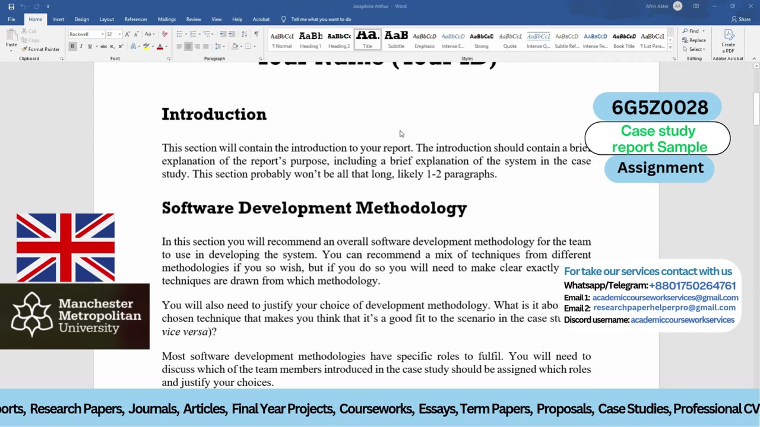Apply subscript formatting
The width and height of the screenshot is (760, 427).
[111, 46]
